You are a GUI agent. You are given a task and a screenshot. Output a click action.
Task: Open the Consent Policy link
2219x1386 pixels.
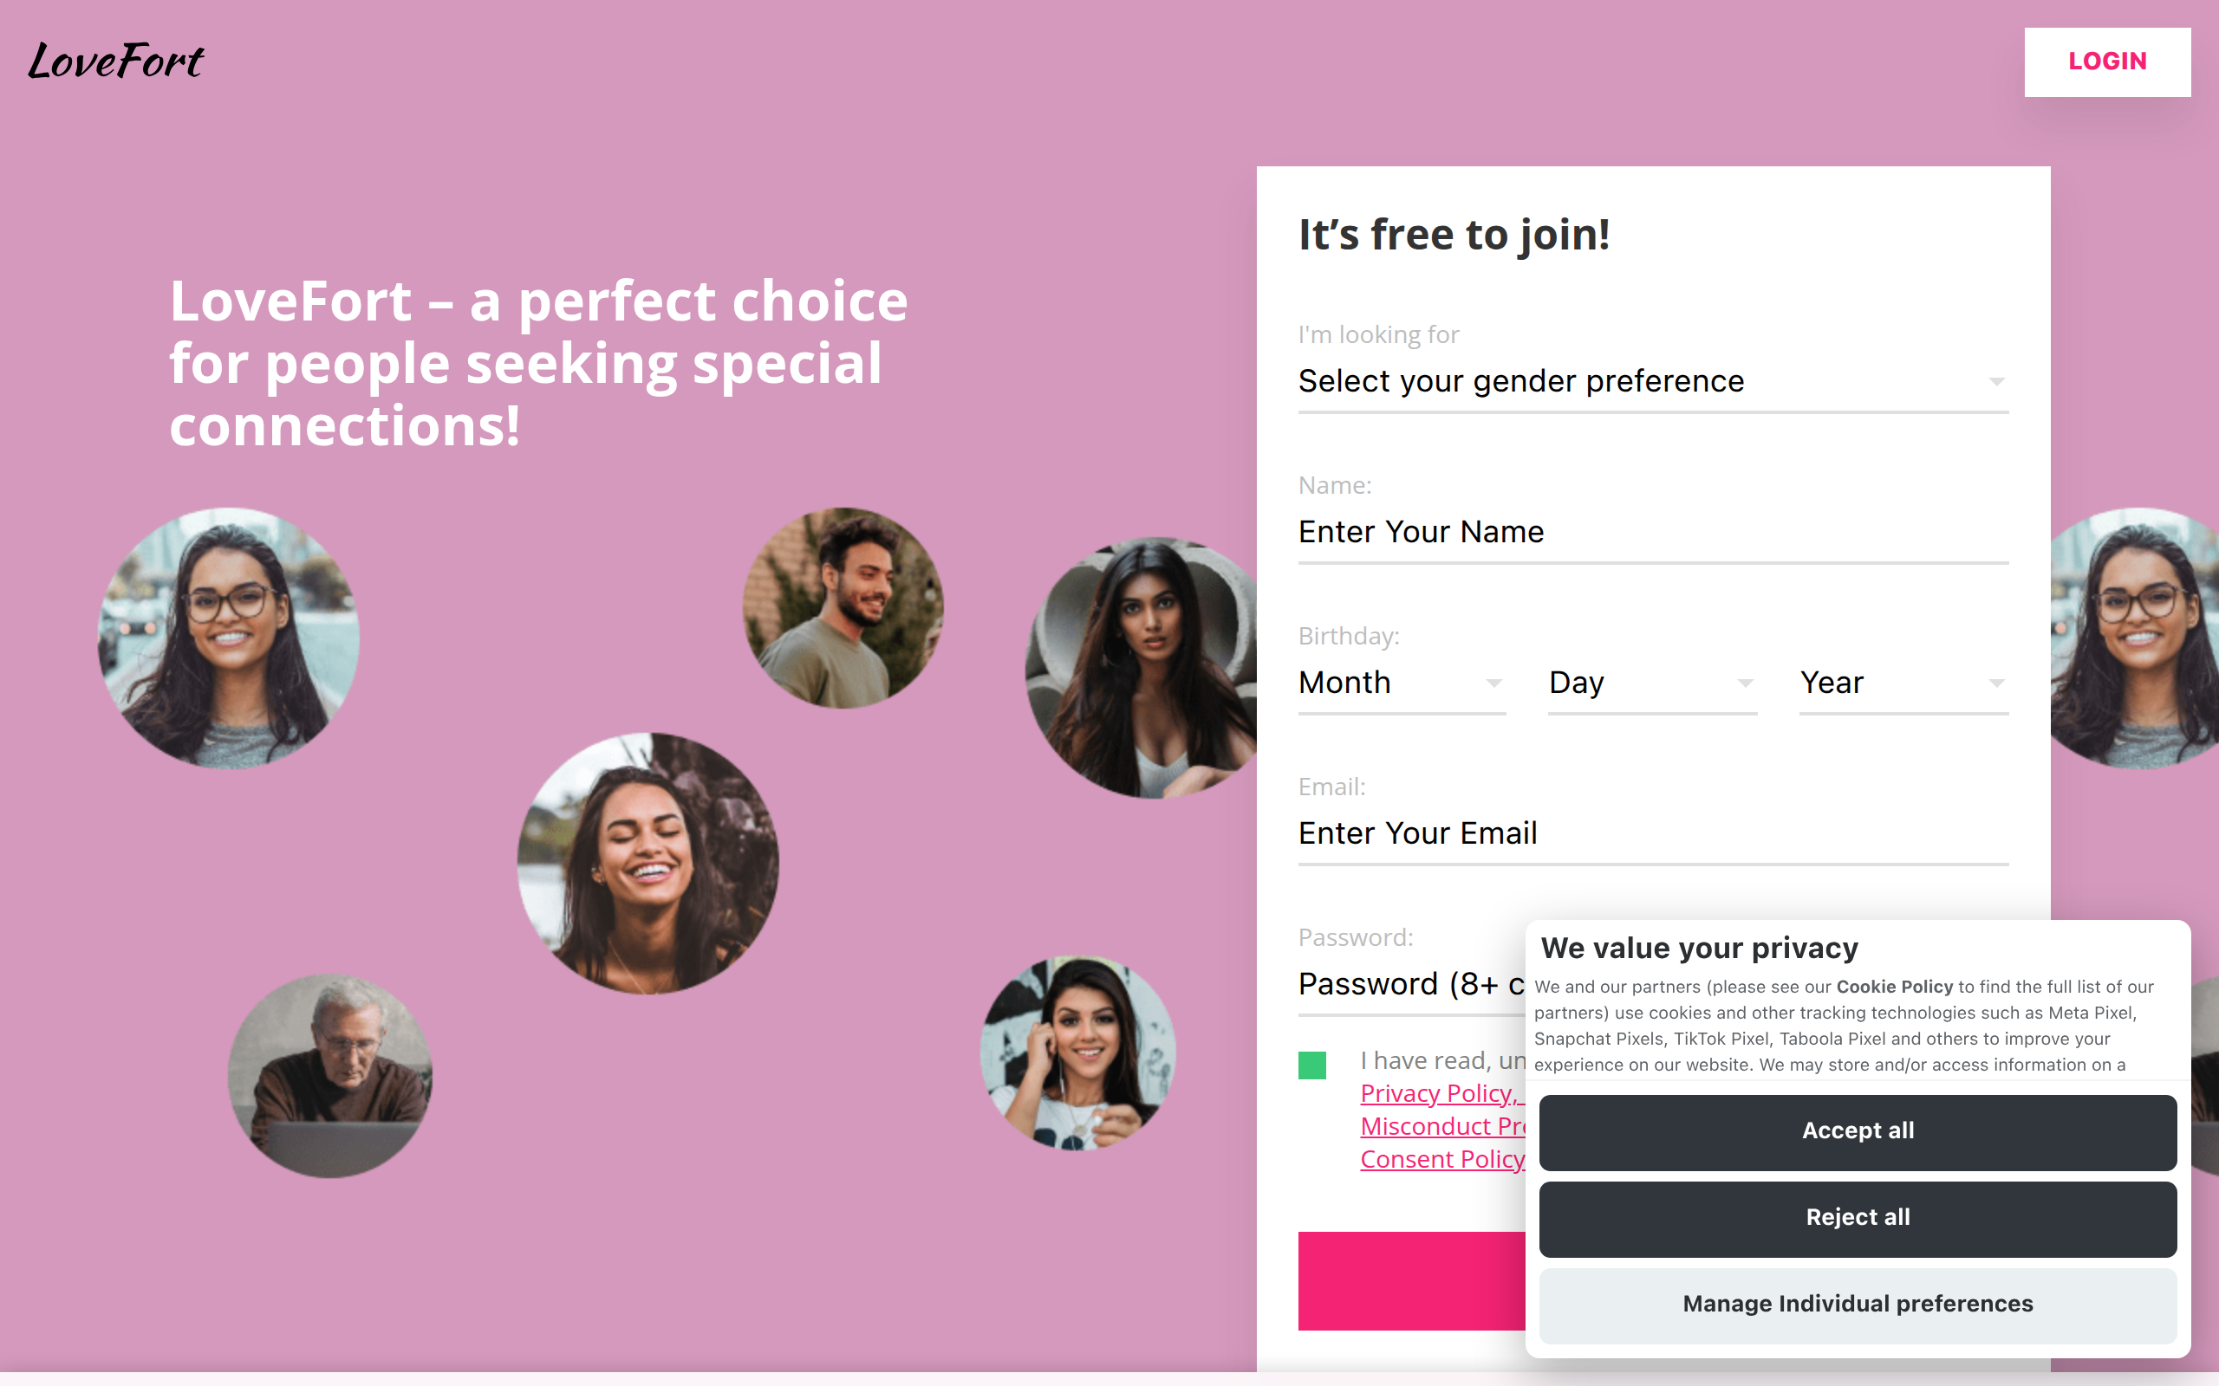pos(1441,1160)
